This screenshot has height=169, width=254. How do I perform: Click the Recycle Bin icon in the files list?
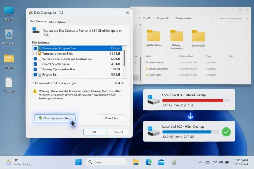click(40, 75)
